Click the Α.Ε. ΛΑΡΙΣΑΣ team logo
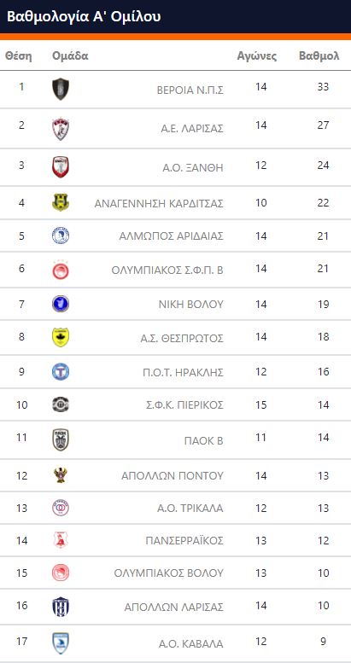351x663 pixels. 61,129
